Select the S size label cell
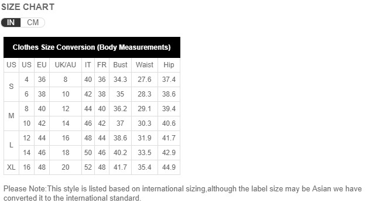The image size is (380, 213). coord(11,87)
